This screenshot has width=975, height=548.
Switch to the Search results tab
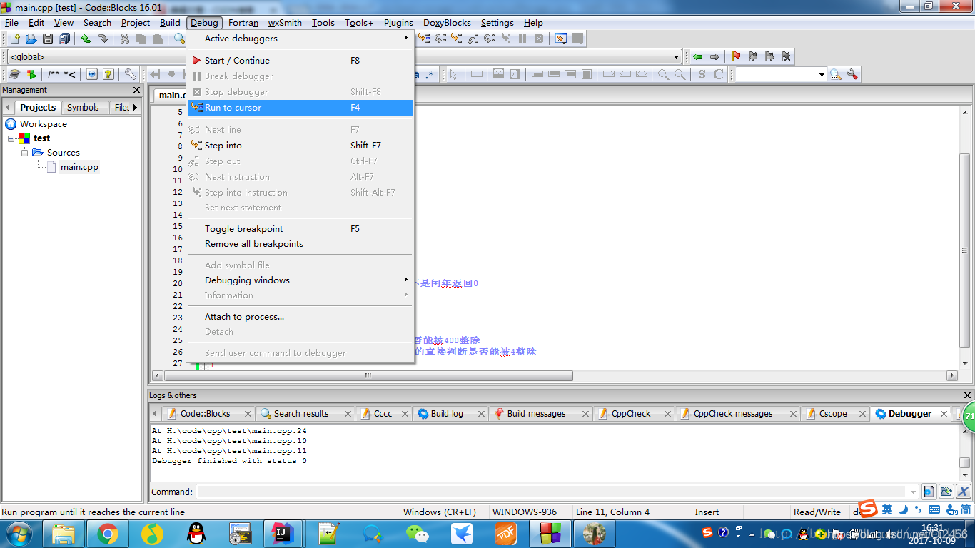click(x=301, y=414)
